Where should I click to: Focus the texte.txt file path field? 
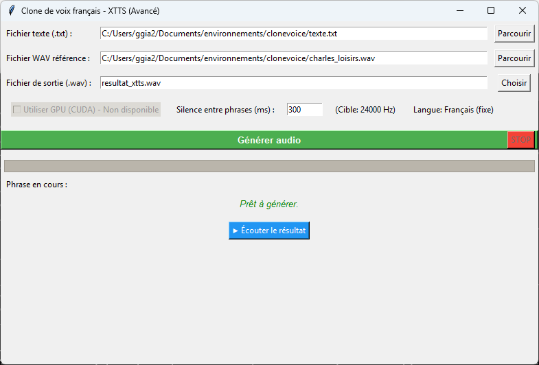click(293, 34)
